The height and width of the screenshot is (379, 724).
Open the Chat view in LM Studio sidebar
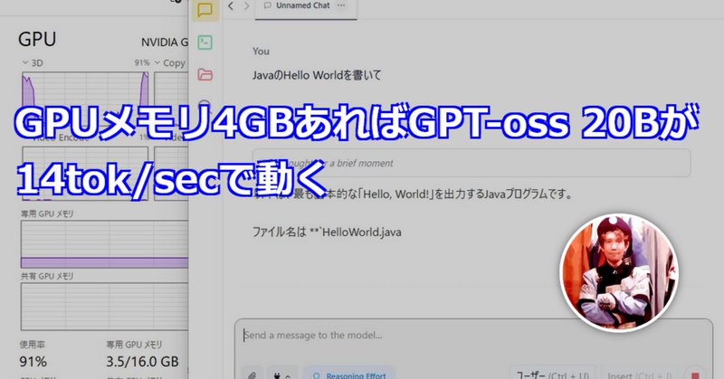coord(205,10)
